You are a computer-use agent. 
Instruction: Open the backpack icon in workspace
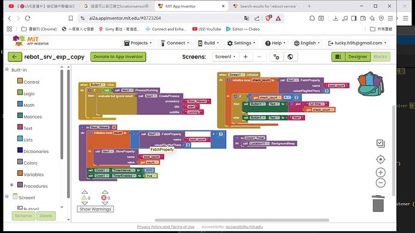[370, 84]
